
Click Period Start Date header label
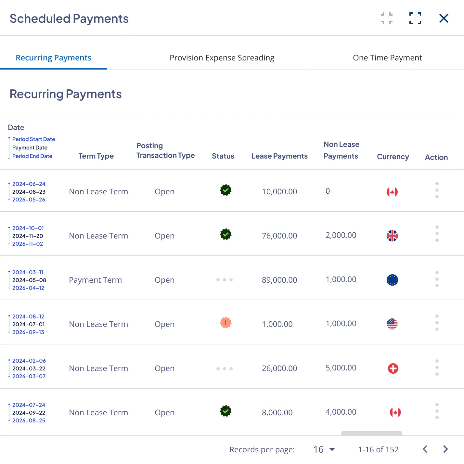click(x=34, y=139)
